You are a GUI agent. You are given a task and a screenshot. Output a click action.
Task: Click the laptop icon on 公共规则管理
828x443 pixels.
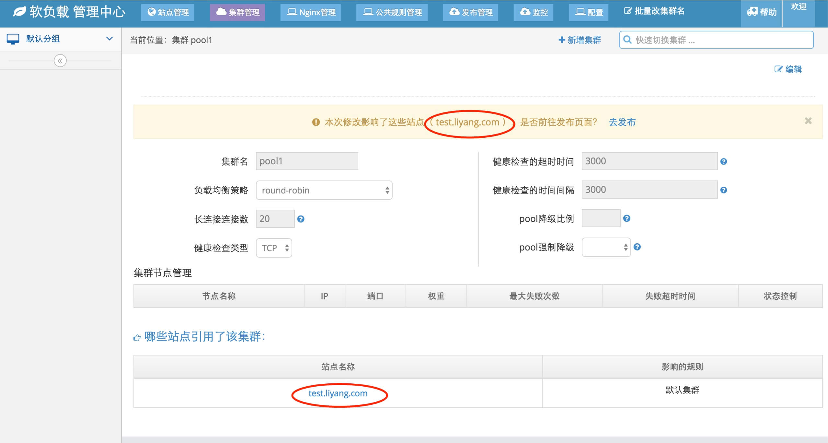tap(368, 12)
